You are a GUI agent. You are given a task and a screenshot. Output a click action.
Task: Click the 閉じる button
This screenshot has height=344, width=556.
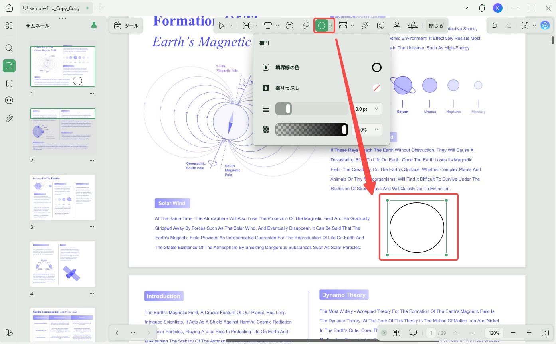coord(436,26)
